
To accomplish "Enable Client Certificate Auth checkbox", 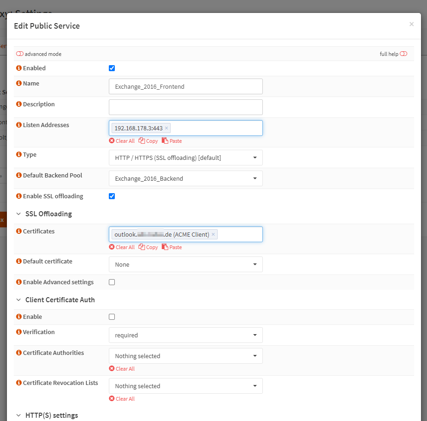I will point(112,317).
